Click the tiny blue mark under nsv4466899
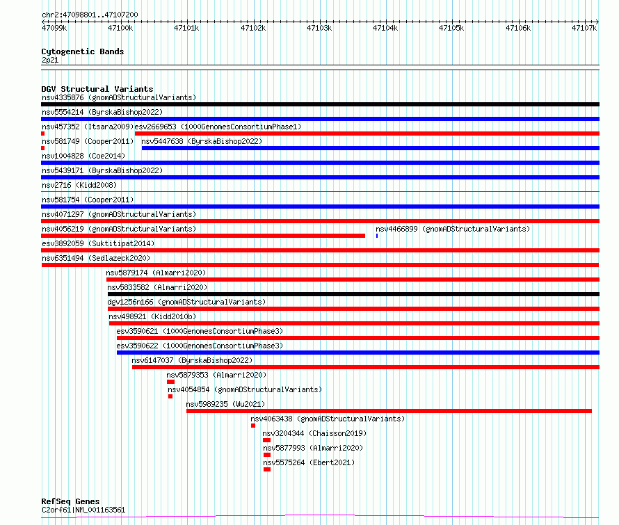This screenshot has height=525, width=619. (377, 236)
